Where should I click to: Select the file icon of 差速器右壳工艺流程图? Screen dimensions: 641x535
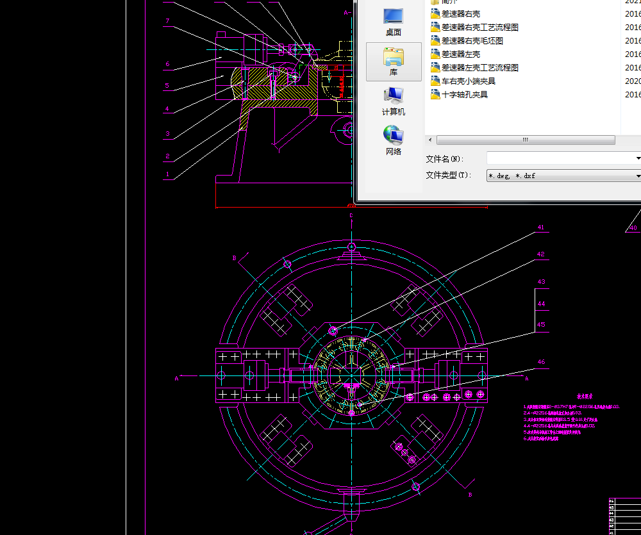tap(435, 27)
